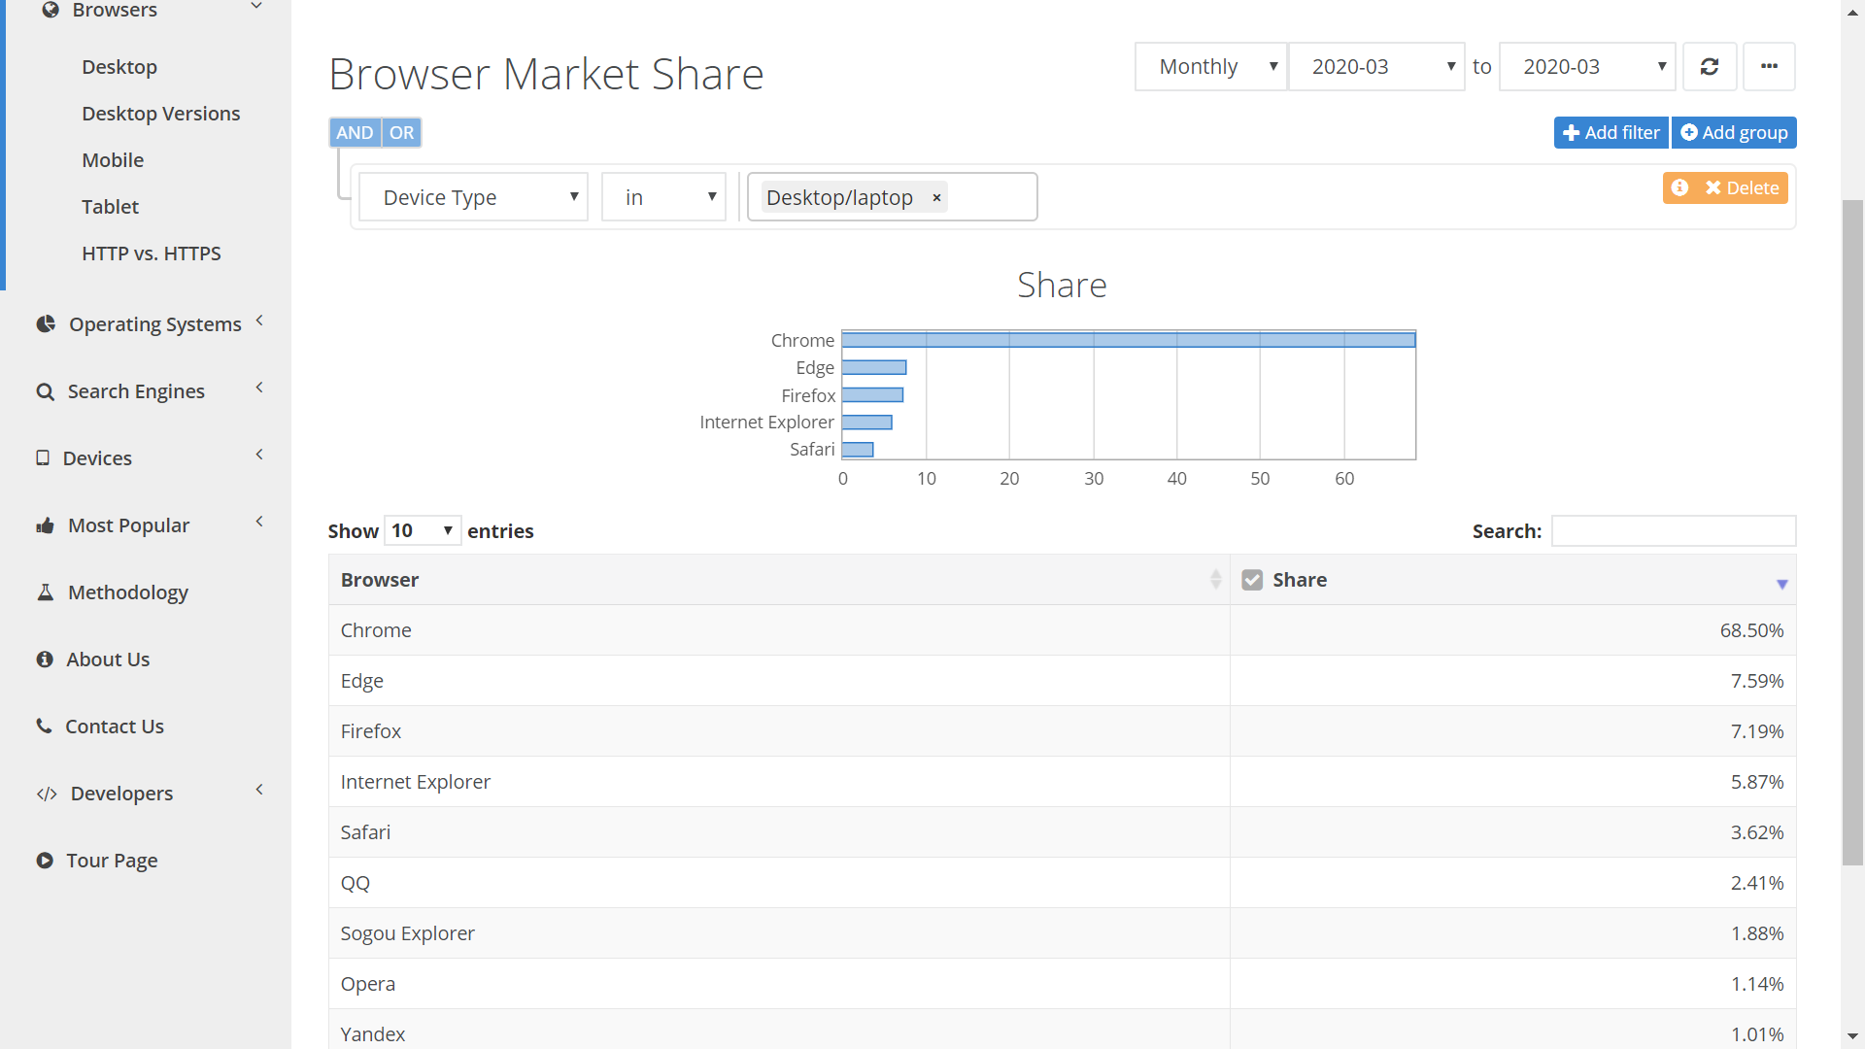Click the Yandex row in the table
1865x1049 pixels.
1063,1030
